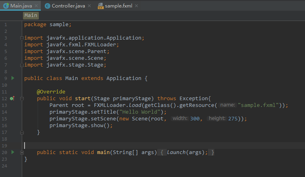Open the sample.fxml tab

pyautogui.click(x=118, y=6)
